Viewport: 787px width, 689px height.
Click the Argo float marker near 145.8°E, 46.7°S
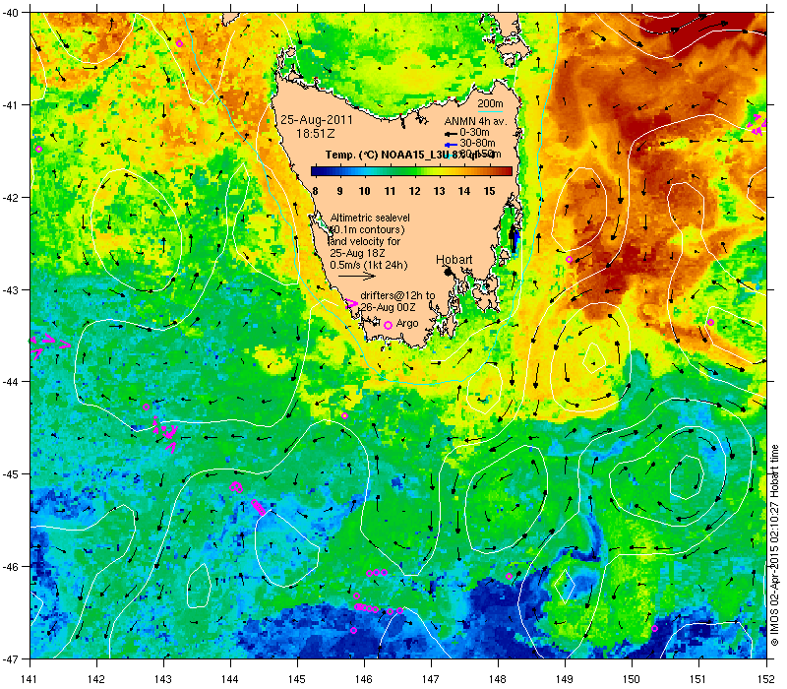pyautogui.click(x=353, y=631)
